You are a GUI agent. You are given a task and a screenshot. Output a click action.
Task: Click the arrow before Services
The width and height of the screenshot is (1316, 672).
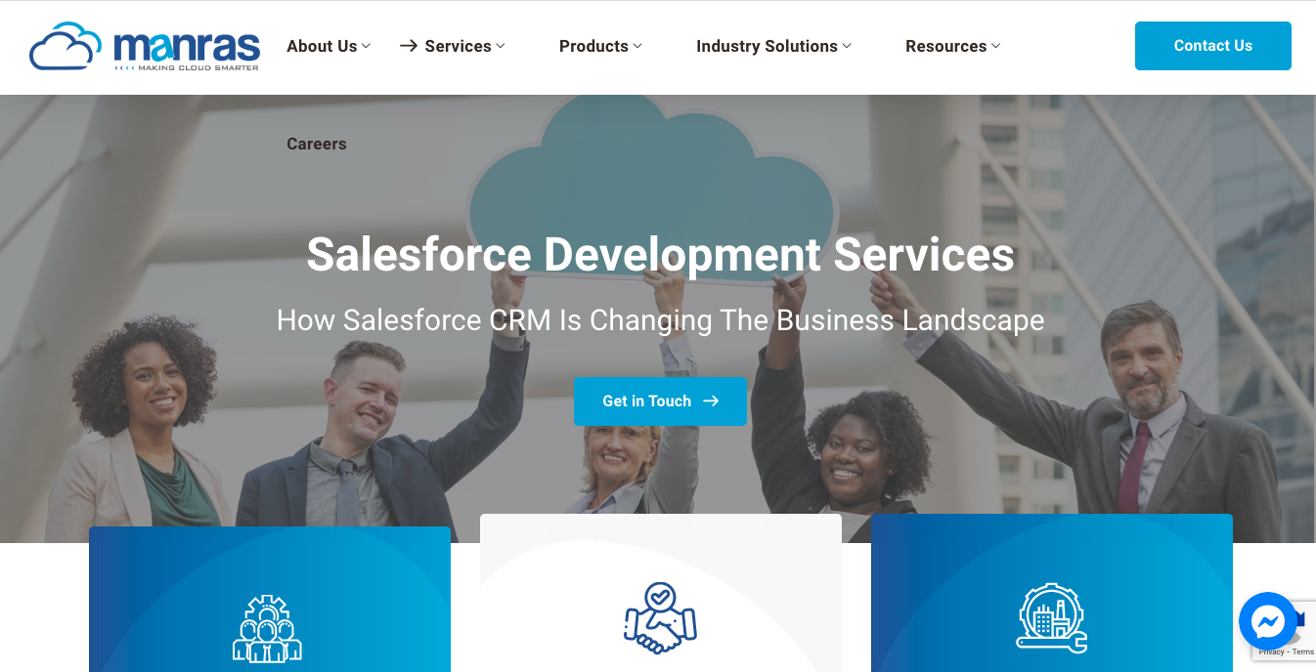[409, 46]
